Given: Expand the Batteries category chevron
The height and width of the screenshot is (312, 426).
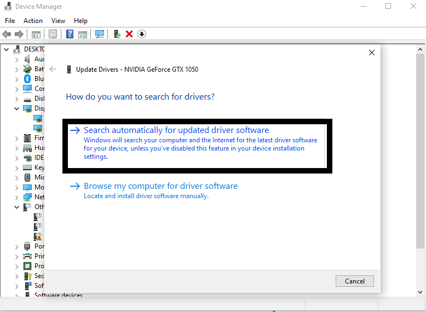Looking at the screenshot, I should pyautogui.click(x=16, y=70).
